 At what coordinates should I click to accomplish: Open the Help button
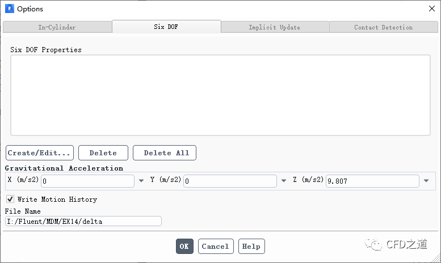(x=251, y=247)
